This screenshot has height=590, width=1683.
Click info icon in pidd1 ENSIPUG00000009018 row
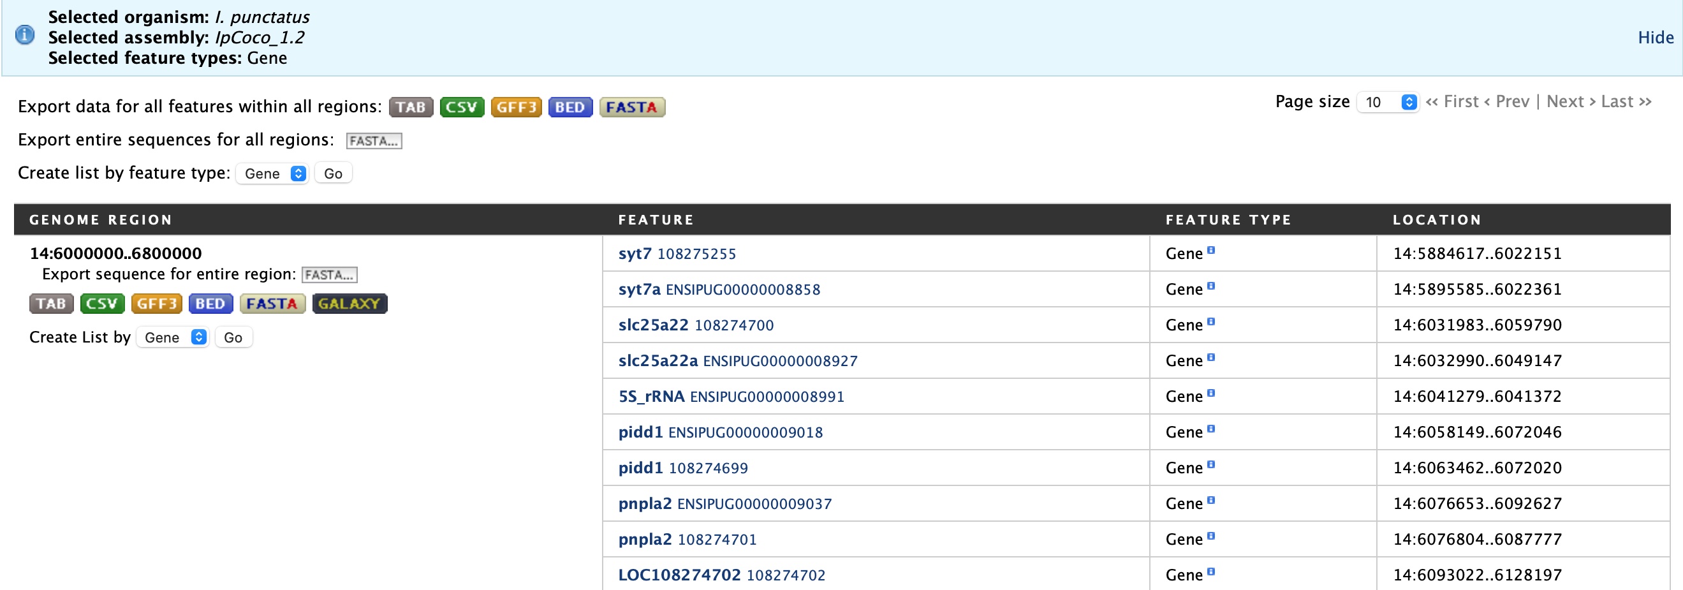(x=1210, y=429)
